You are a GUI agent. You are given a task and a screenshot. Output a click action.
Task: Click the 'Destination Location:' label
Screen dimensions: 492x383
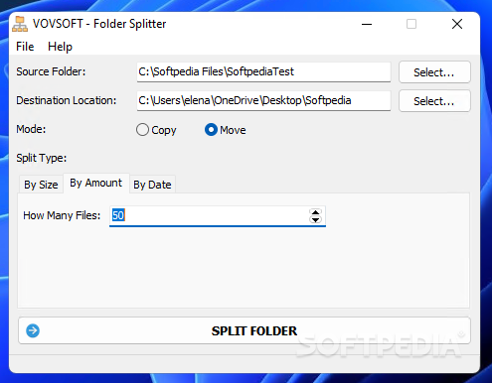pyautogui.click(x=67, y=100)
